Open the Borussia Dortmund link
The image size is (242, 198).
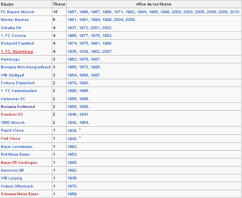[x=18, y=107]
